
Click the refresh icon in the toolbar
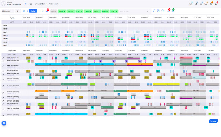(154, 11)
